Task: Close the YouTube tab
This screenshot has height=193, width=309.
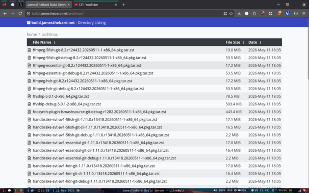Action: 116,5
